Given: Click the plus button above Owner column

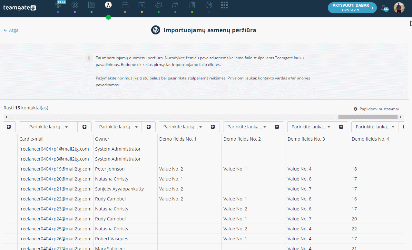Looking at the screenshot, I should (x=149, y=127).
